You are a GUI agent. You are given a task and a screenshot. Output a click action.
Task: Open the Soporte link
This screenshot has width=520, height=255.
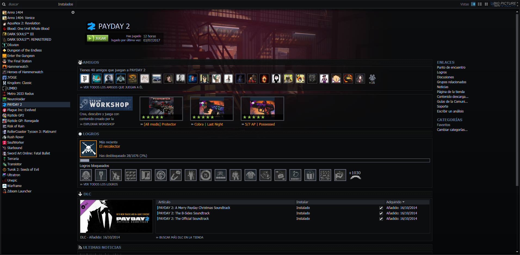coord(442,106)
